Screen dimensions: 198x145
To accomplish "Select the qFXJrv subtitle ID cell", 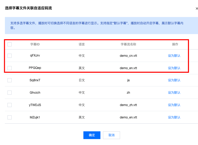I will coord(35,55).
